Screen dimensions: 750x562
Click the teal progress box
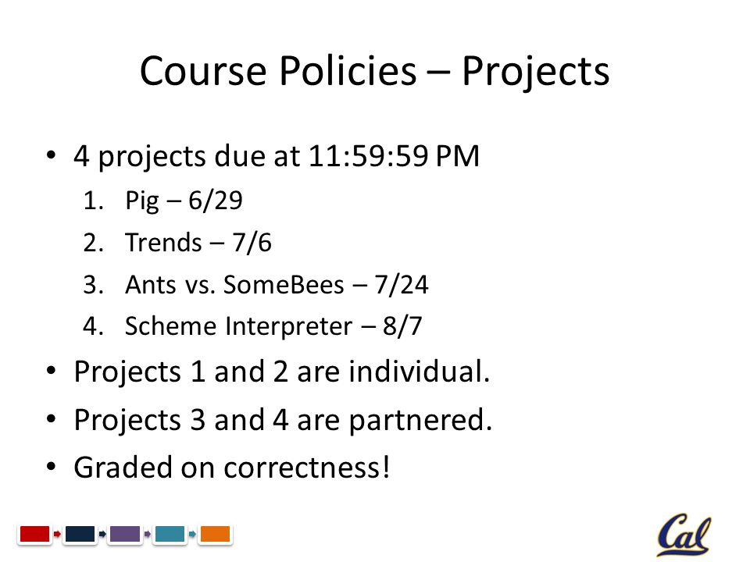(x=170, y=534)
